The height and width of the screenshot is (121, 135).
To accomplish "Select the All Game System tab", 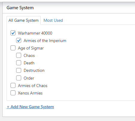I will coord(24,20).
